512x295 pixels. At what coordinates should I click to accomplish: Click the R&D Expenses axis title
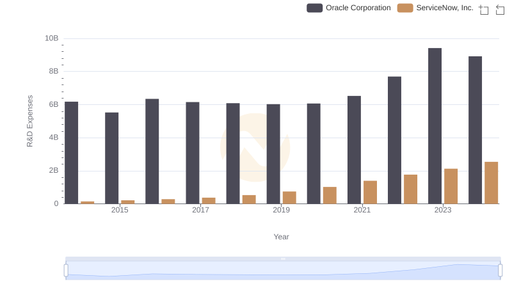(x=29, y=121)
